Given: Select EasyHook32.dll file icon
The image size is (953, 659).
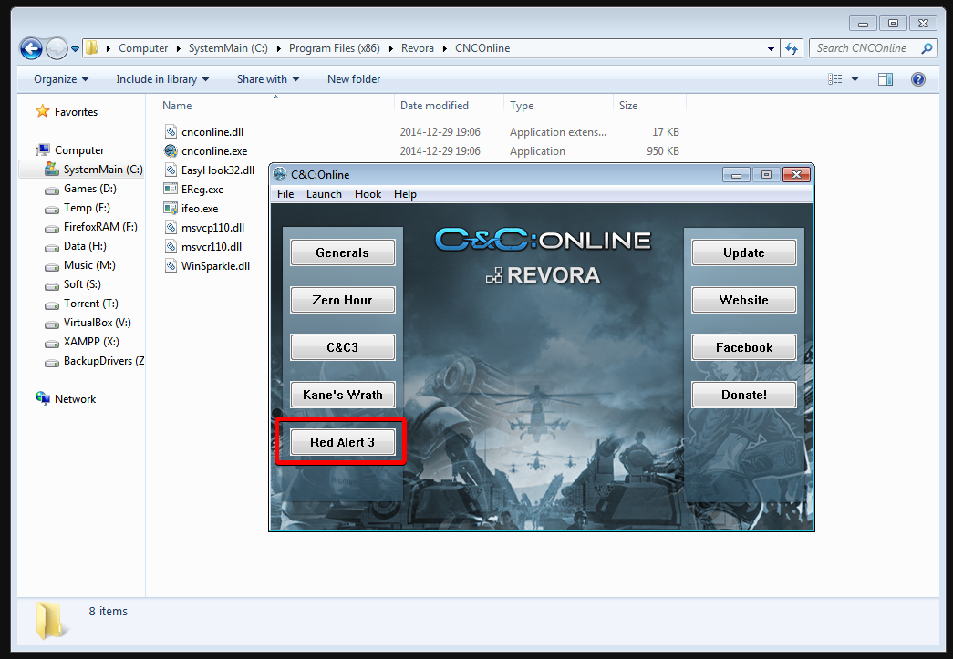Looking at the screenshot, I should (171, 170).
